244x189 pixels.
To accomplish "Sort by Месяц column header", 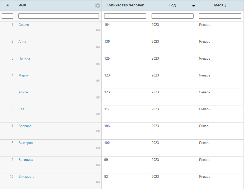I will pyautogui.click(x=220, y=5).
